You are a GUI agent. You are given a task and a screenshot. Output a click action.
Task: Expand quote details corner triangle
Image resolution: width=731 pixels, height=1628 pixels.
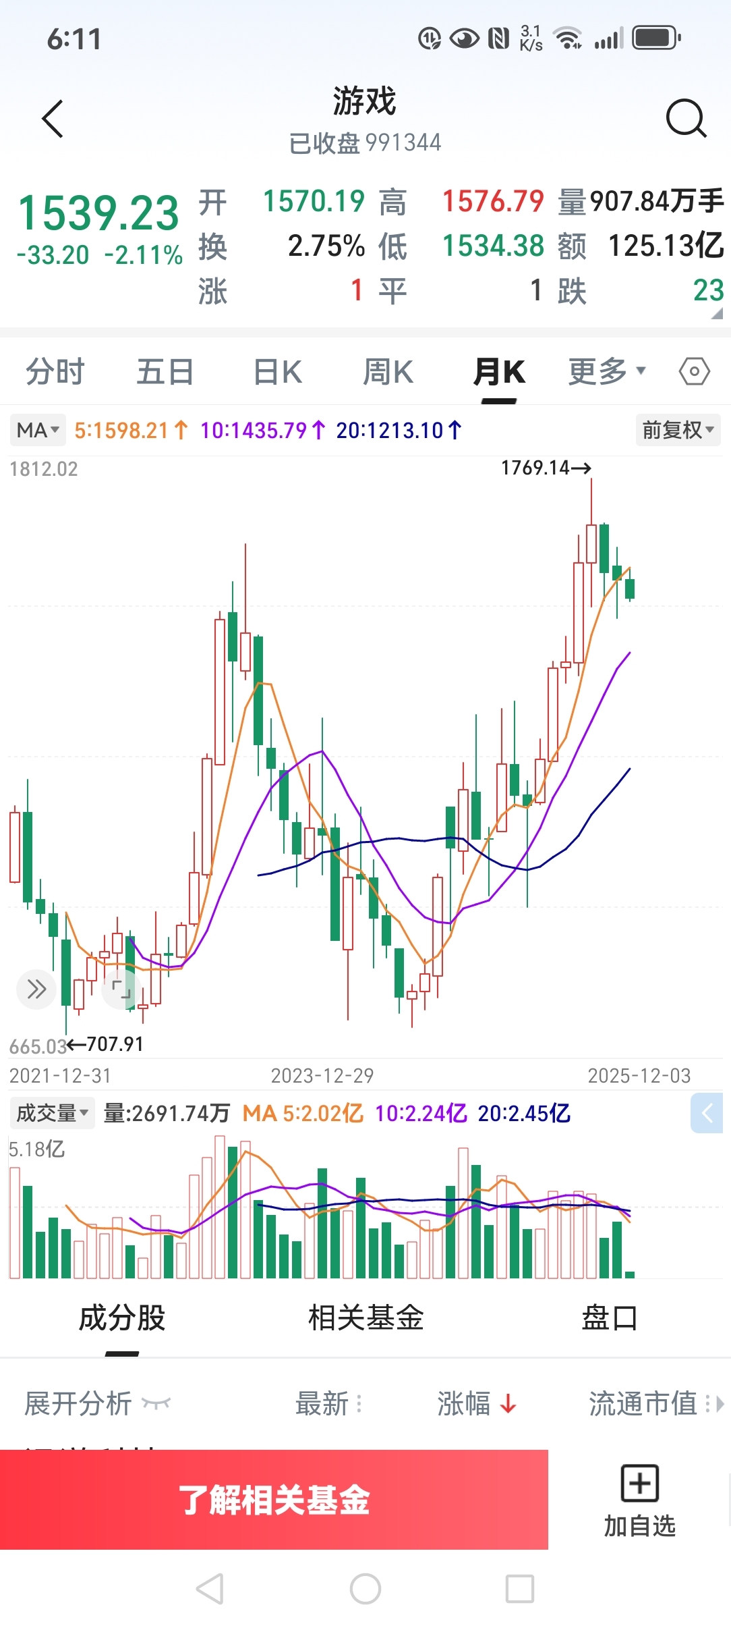pyautogui.click(x=717, y=313)
